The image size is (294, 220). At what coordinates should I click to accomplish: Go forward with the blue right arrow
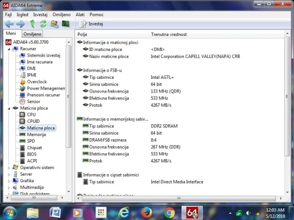[20, 24]
